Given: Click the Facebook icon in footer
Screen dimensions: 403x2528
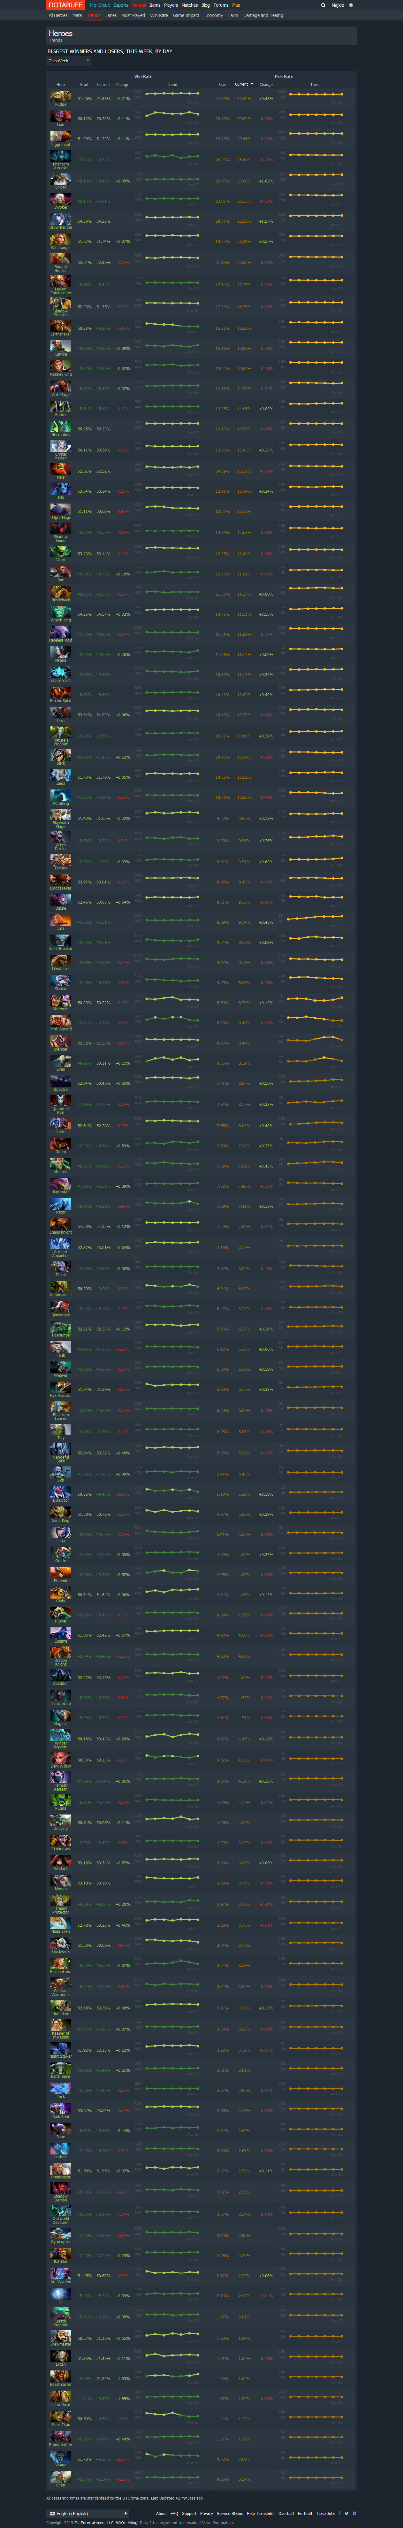Looking at the screenshot, I should tap(340, 2513).
